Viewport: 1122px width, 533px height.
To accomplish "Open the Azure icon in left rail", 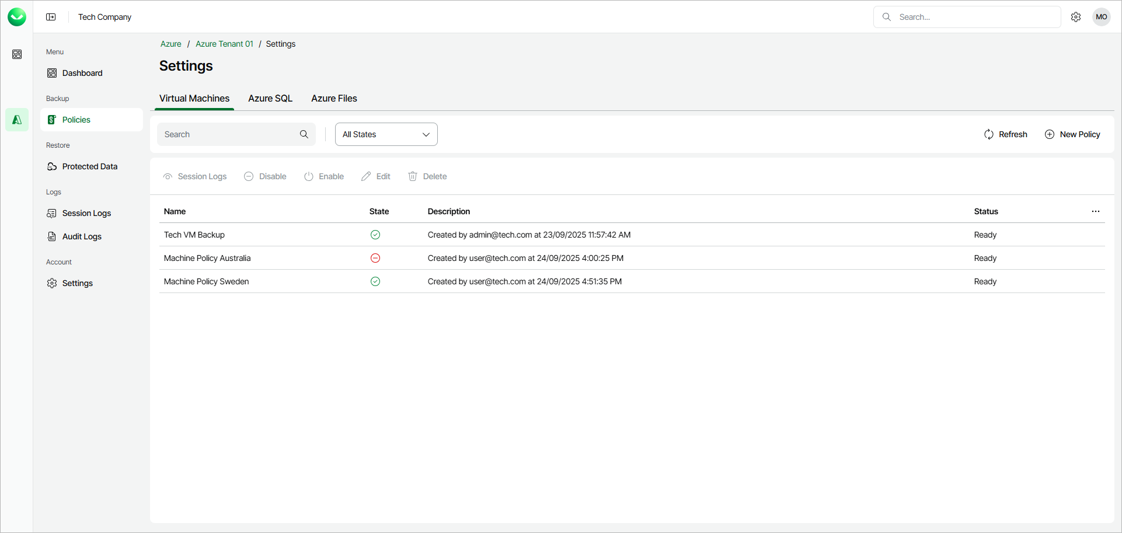I will [17, 120].
